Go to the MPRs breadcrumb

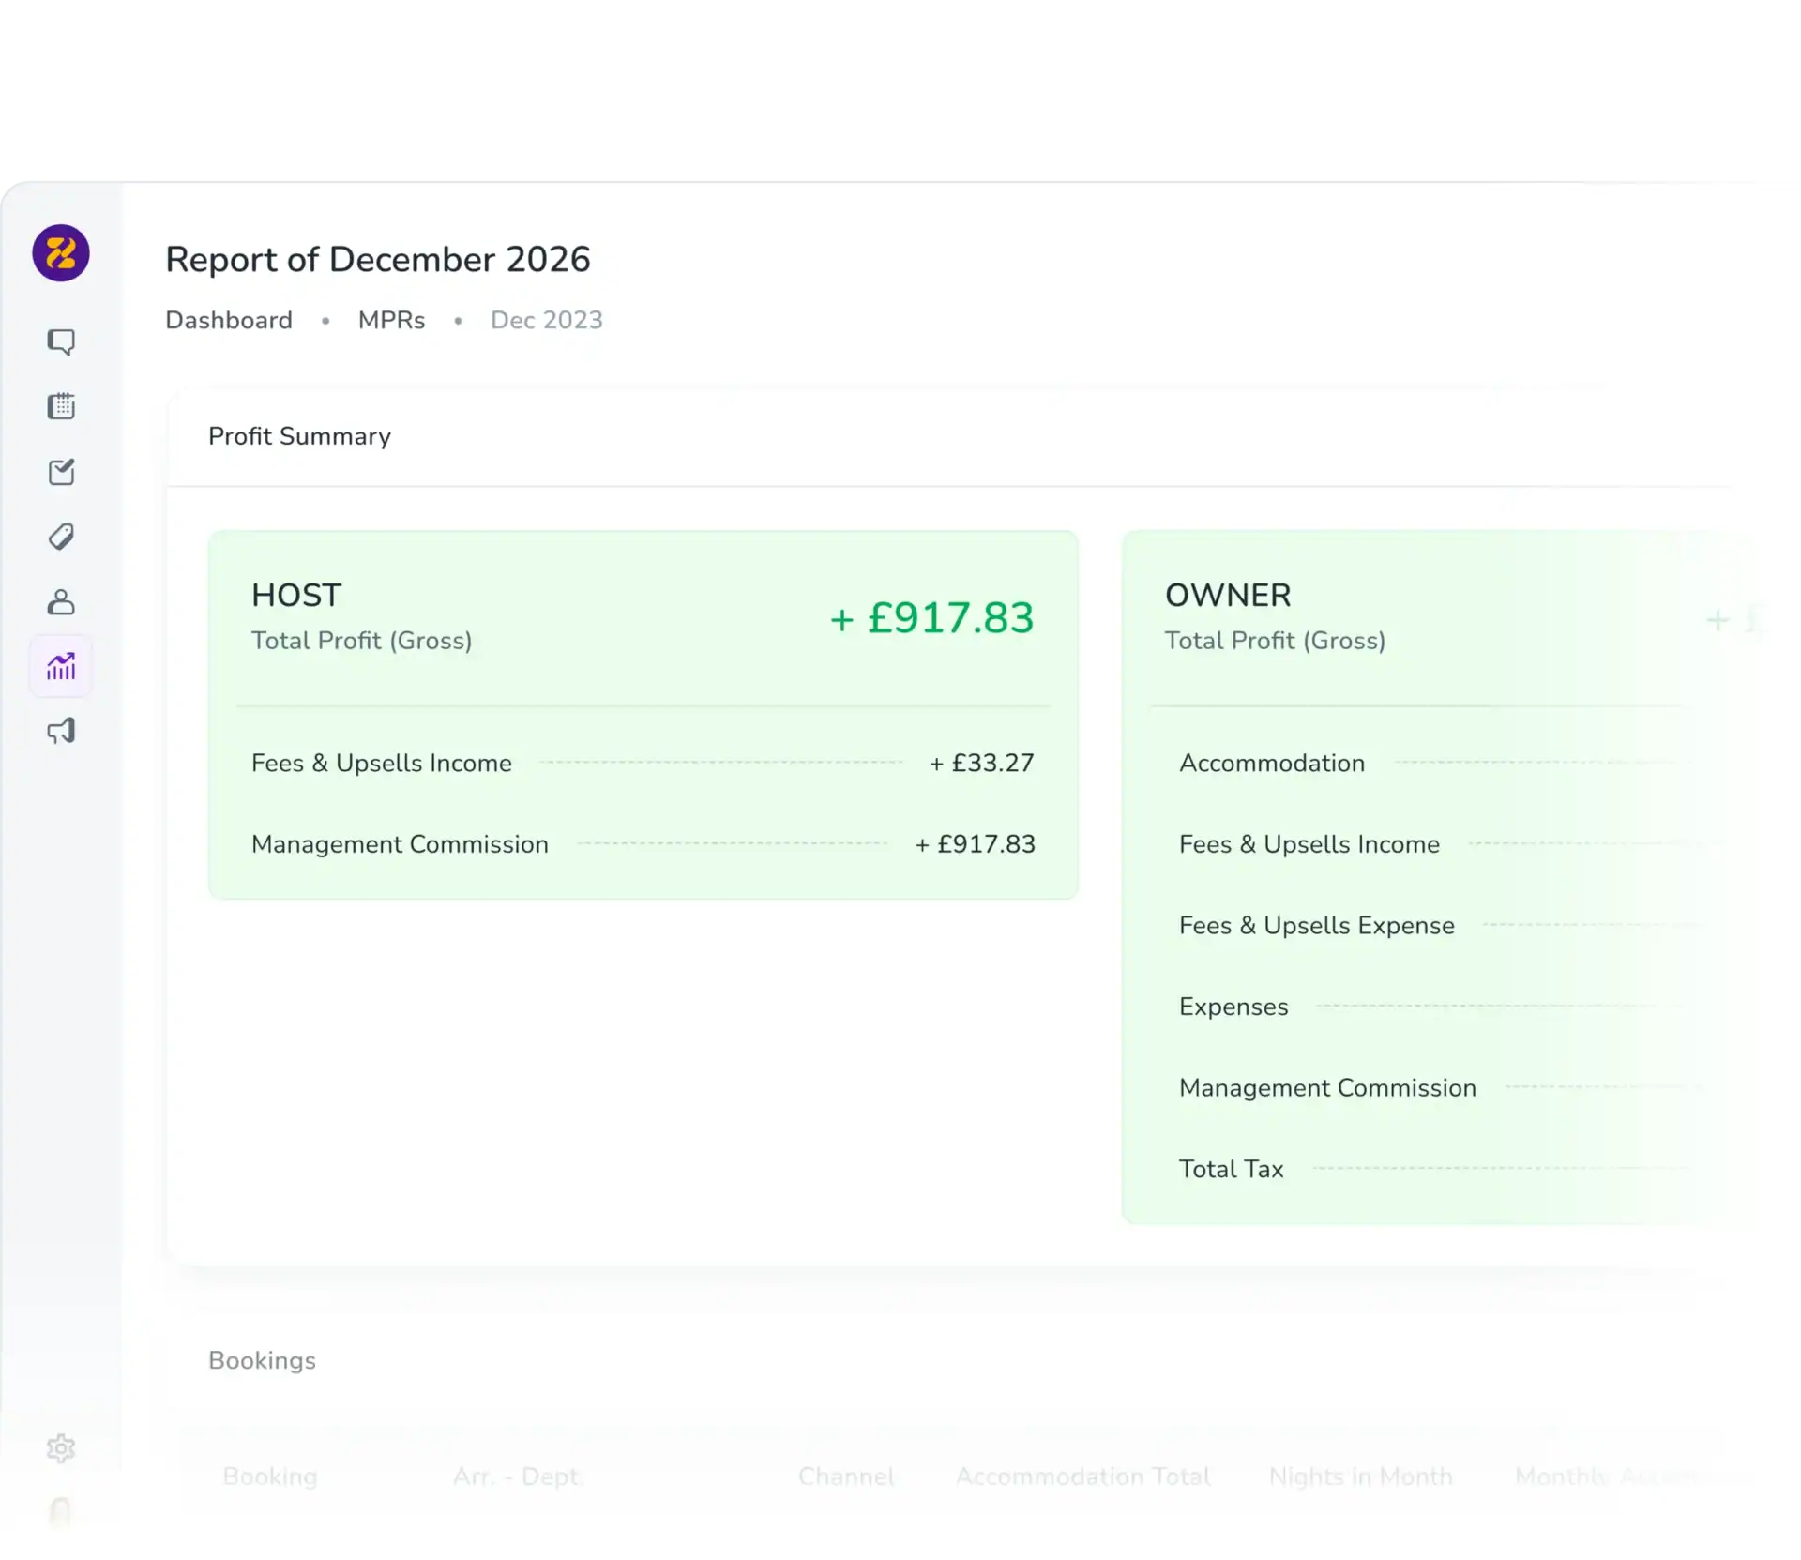[391, 320]
